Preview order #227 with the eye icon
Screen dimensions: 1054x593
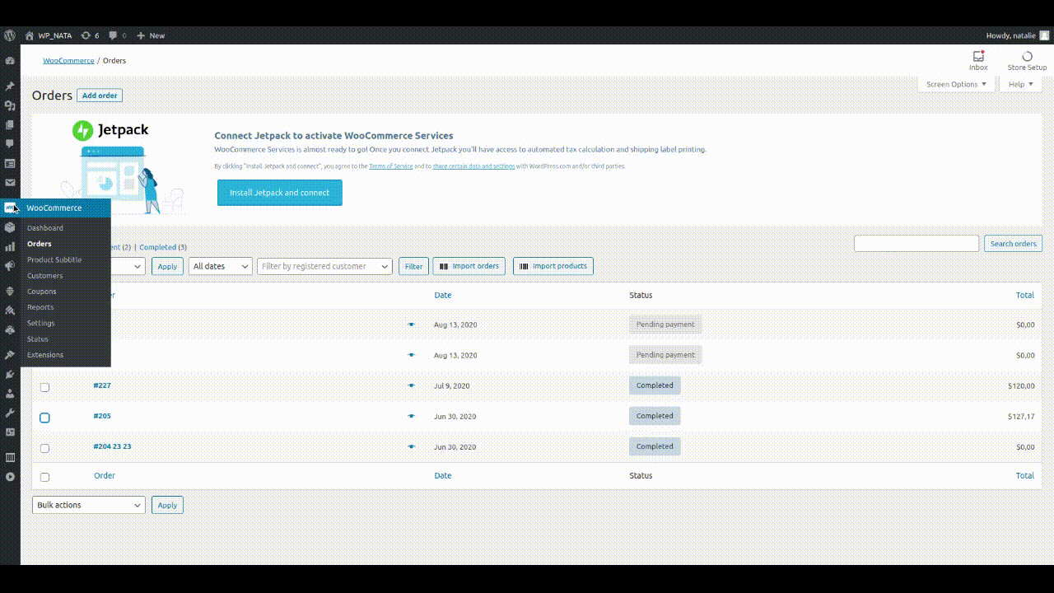click(411, 385)
